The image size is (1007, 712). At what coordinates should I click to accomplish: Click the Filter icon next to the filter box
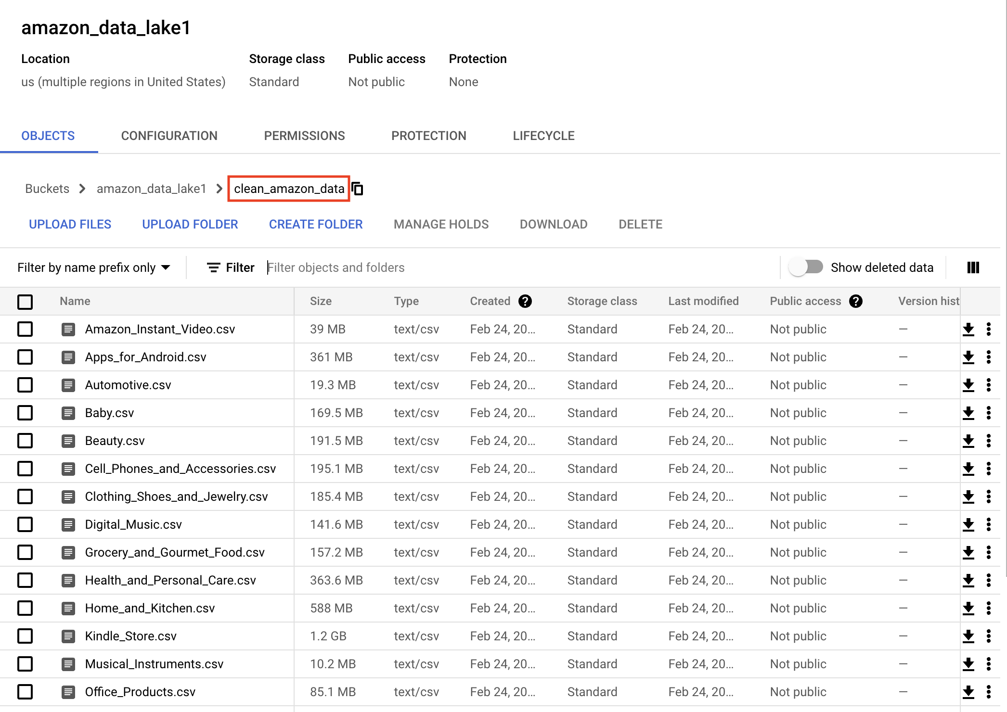coord(214,267)
